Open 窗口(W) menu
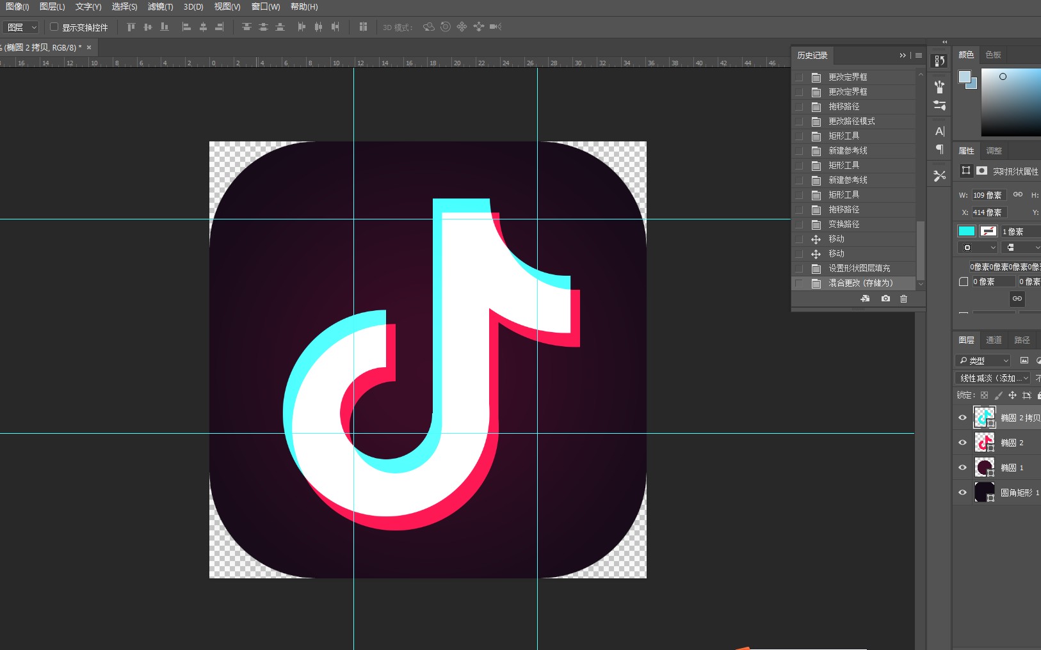This screenshot has height=650, width=1041. 266,6
